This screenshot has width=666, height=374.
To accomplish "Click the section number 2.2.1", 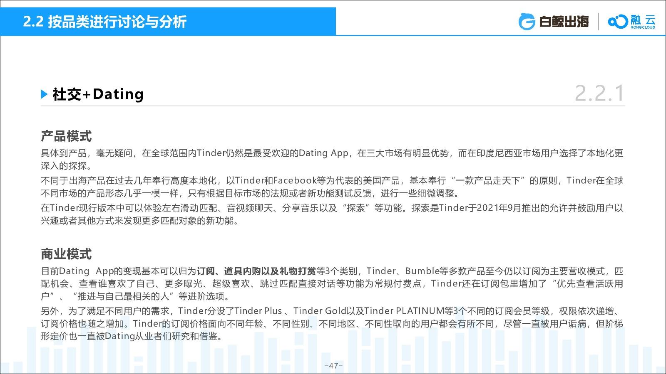I will point(599,93).
